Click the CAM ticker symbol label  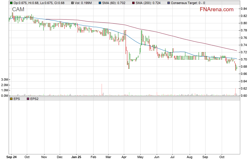click(18, 10)
